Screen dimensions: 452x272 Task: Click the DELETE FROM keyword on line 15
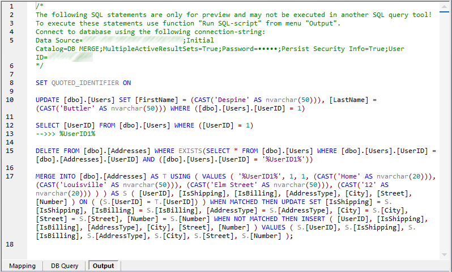[x=58, y=151]
